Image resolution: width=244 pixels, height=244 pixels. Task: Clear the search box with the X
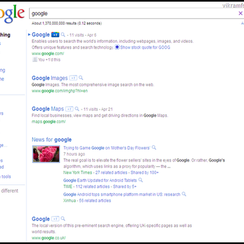click(240, 13)
